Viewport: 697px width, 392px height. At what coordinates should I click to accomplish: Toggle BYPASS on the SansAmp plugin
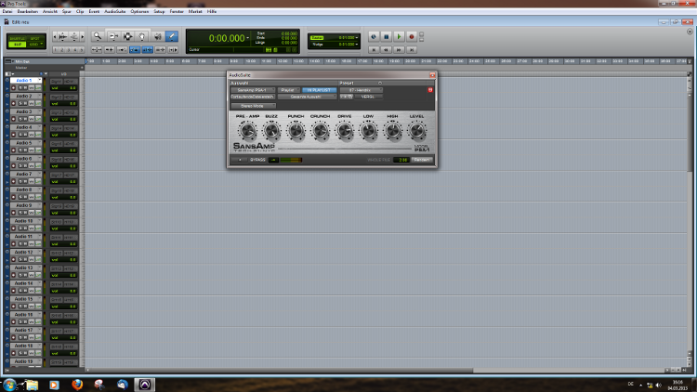click(257, 160)
